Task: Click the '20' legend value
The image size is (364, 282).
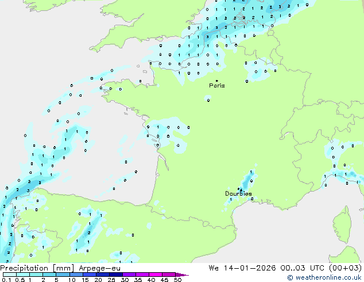Action: tap(98, 280)
